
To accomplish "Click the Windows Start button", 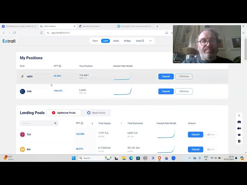I will (x=74, y=158).
